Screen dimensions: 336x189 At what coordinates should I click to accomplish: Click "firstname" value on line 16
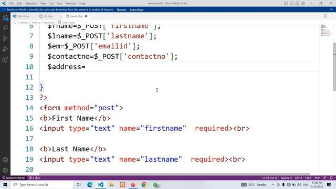click(x=163, y=128)
